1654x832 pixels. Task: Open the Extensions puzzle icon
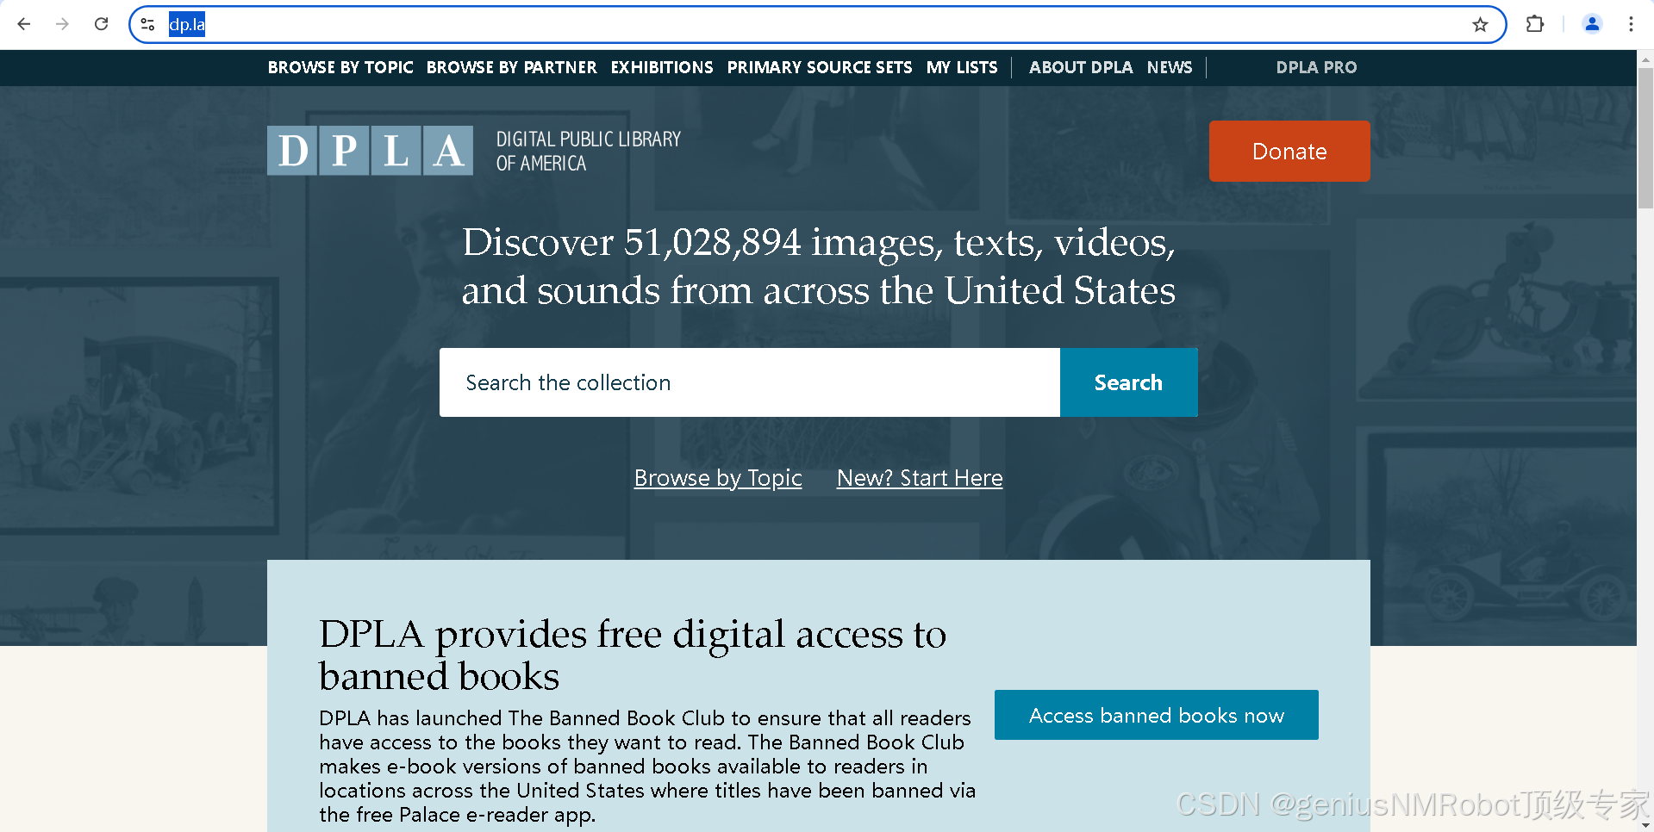click(x=1535, y=24)
